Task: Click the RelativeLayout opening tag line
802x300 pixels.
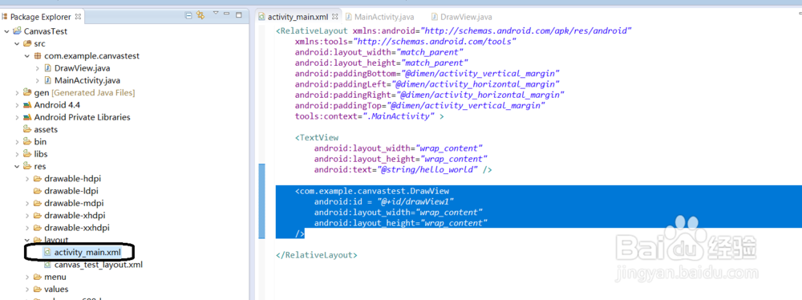Action: 454,30
